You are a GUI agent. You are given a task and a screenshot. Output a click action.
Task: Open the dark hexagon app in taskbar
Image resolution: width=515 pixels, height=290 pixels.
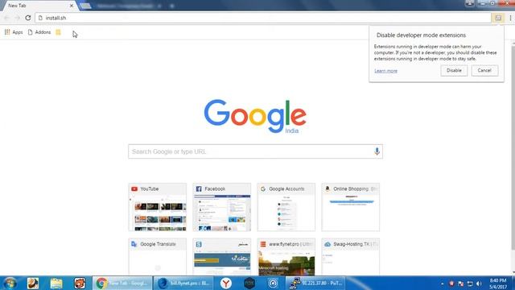tap(249, 283)
